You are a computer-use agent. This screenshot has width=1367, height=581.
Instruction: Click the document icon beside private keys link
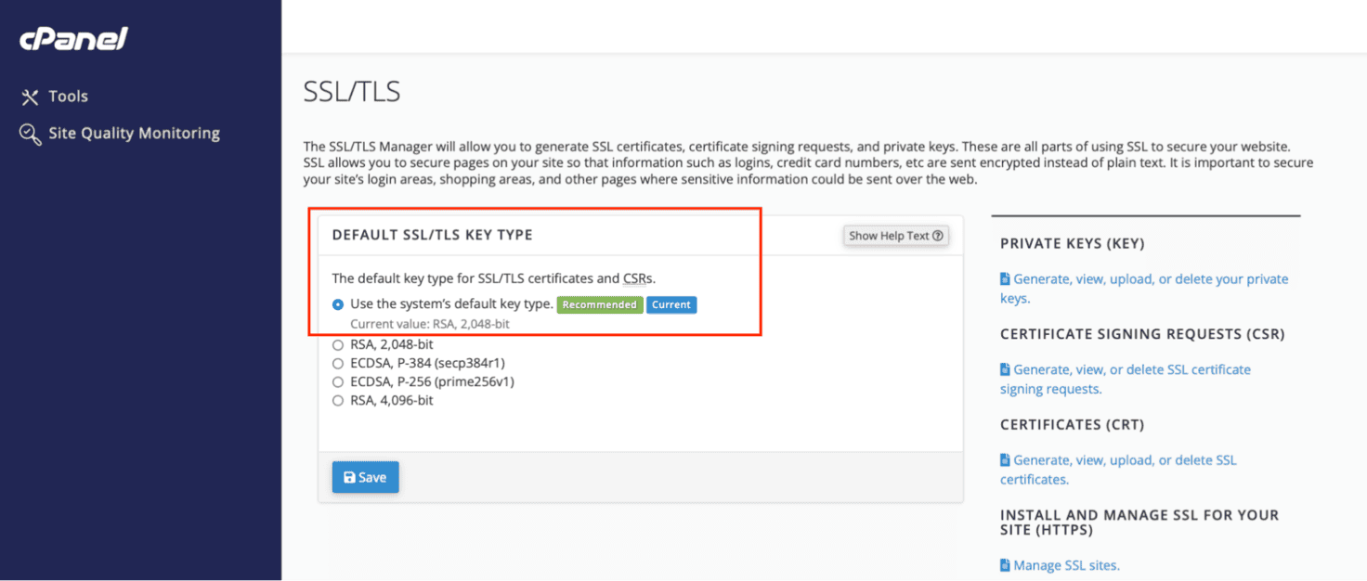1005,279
